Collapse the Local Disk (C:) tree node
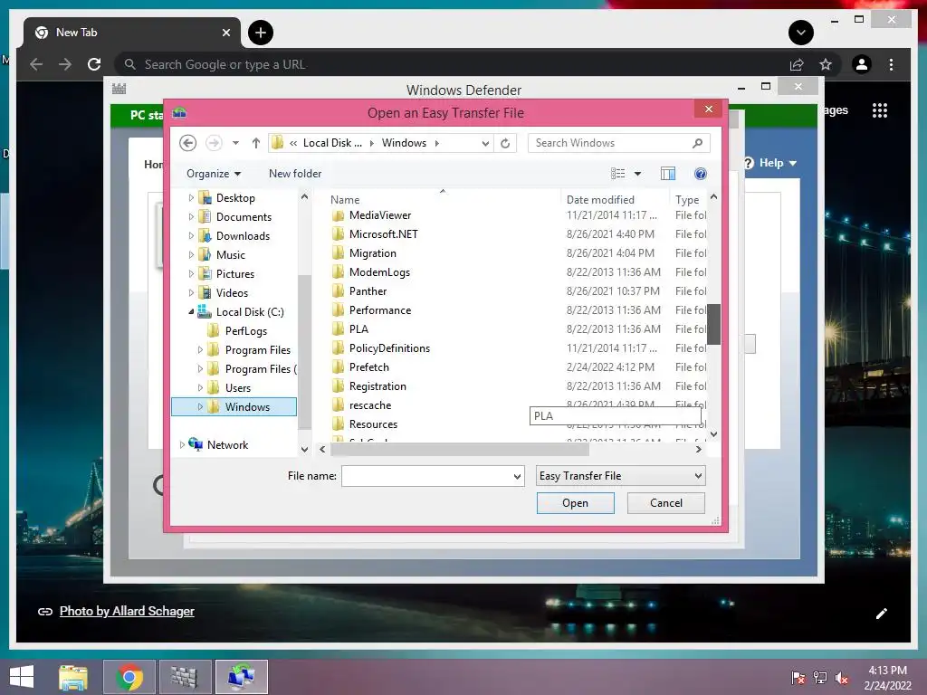This screenshot has height=695, width=927. 191,311
